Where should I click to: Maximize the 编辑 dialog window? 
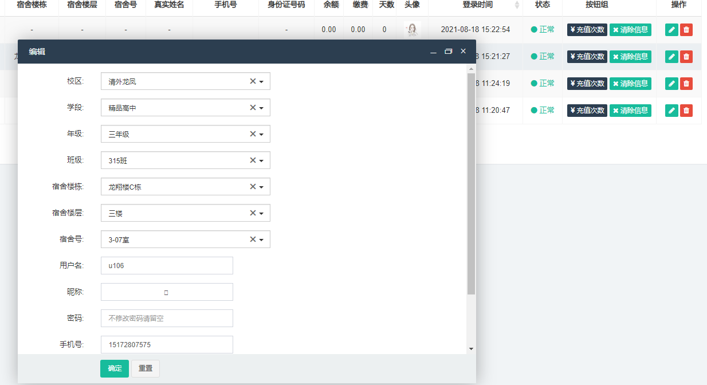click(448, 52)
